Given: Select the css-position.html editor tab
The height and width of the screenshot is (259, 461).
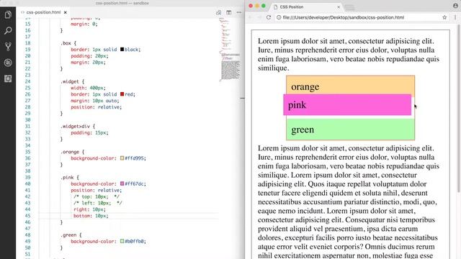Looking at the screenshot, I should point(43,12).
